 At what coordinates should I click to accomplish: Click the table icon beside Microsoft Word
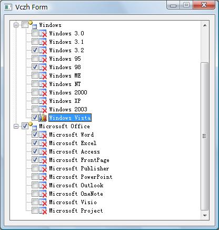(43, 135)
